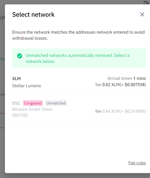Image resolution: width=150 pixels, height=178 pixels.
Task: Click Binance Smart Chain (BEP20) description
Action: coord(32,112)
